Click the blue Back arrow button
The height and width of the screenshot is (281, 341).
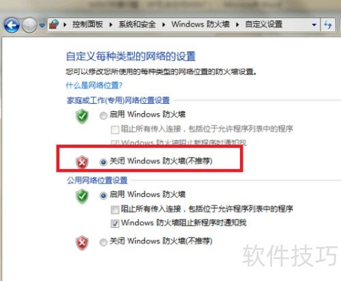coord(12,25)
